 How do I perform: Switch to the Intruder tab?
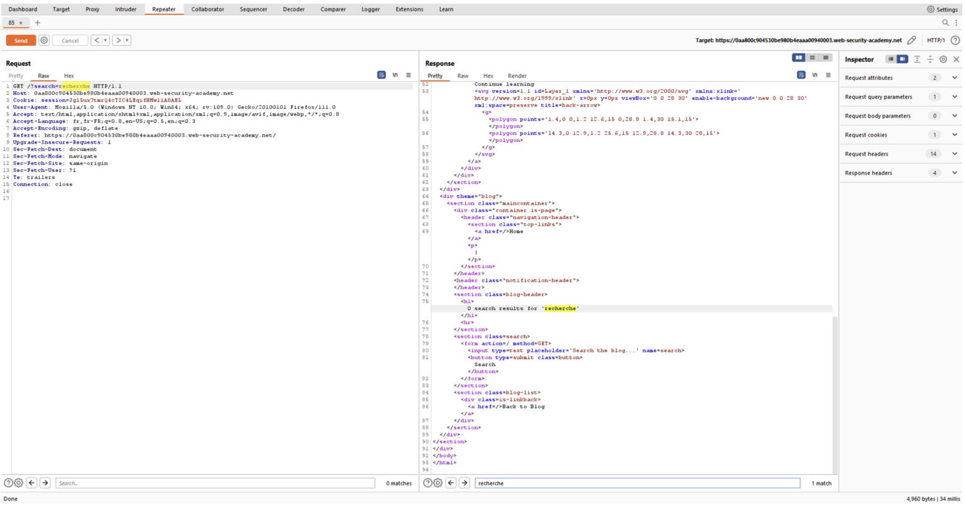(126, 9)
